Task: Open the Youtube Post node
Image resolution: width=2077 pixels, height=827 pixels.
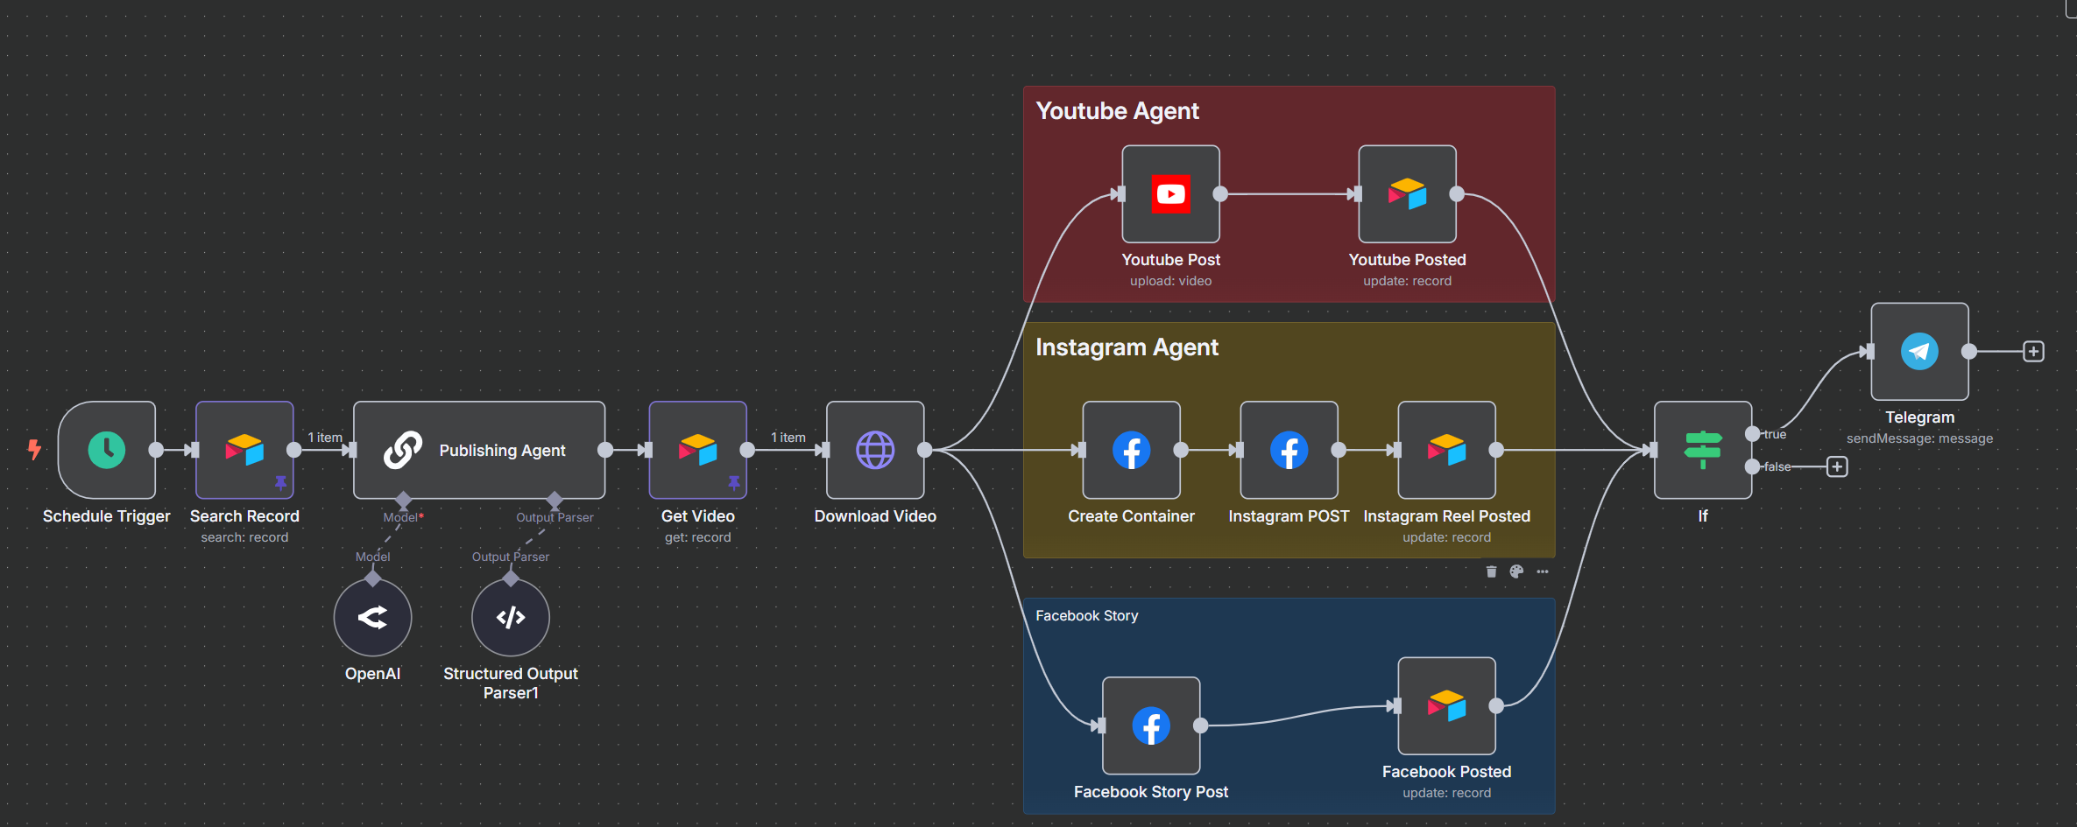Action: pyautogui.click(x=1170, y=194)
